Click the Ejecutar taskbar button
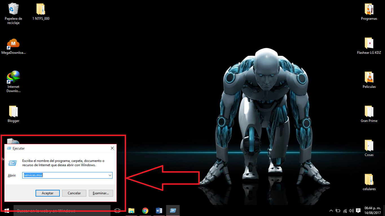Viewport: 385px width, 216px height. coord(173,210)
